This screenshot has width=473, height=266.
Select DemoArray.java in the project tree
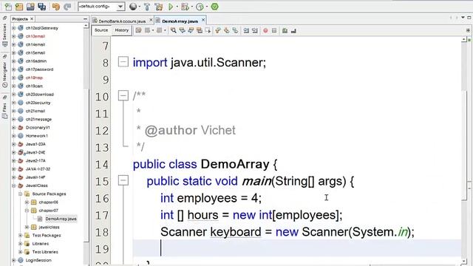click(x=61, y=219)
